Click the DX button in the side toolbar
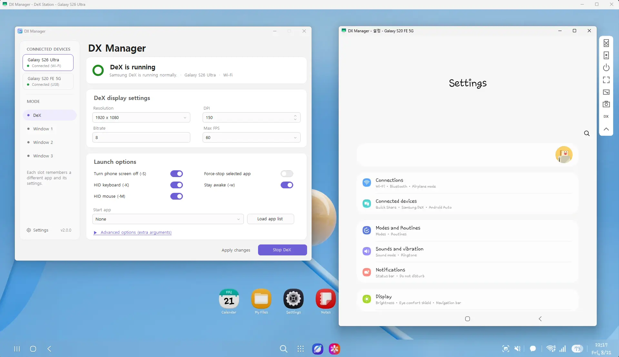Viewport: 619px width, 357px height. [x=606, y=116]
